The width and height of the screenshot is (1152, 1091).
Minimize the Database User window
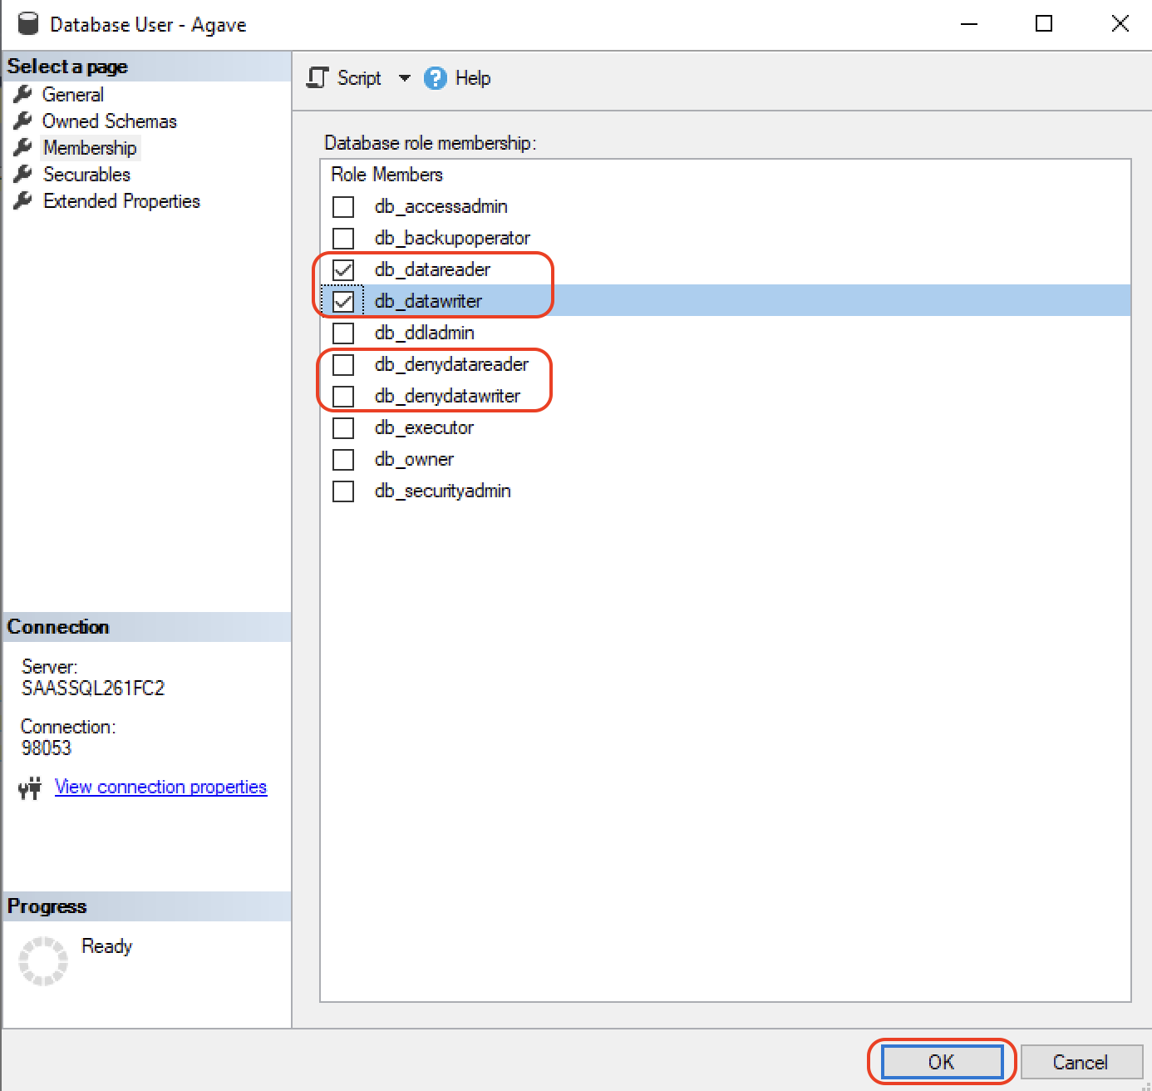pyautogui.click(x=968, y=23)
